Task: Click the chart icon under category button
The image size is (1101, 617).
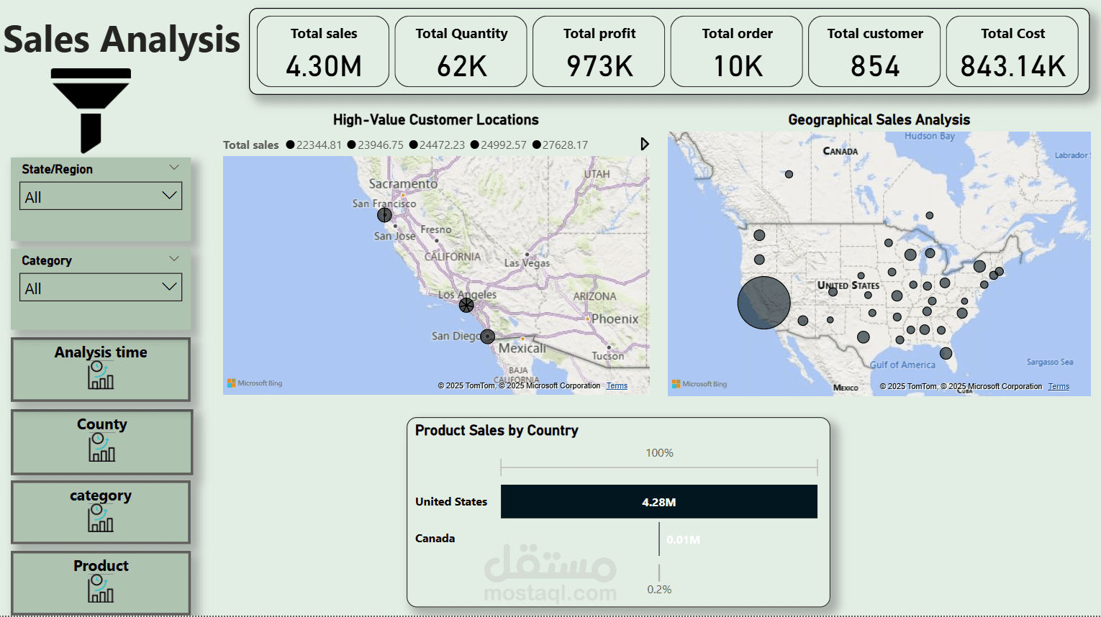Action: 101,518
